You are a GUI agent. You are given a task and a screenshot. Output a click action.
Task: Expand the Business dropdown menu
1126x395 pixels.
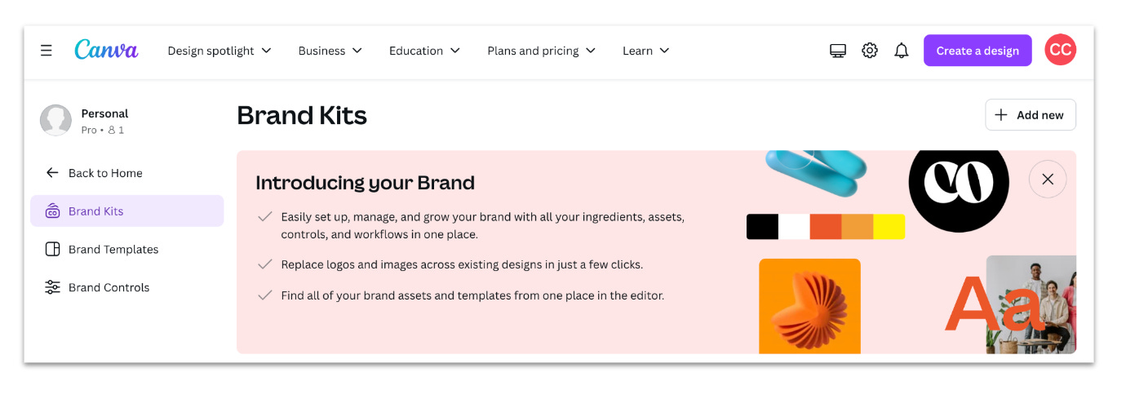[330, 51]
